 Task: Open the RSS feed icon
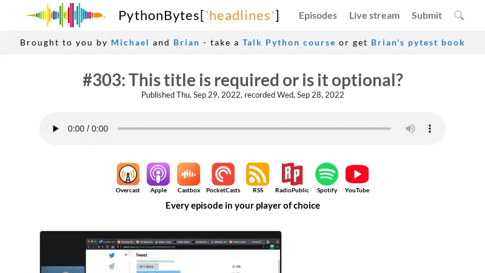[258, 174]
